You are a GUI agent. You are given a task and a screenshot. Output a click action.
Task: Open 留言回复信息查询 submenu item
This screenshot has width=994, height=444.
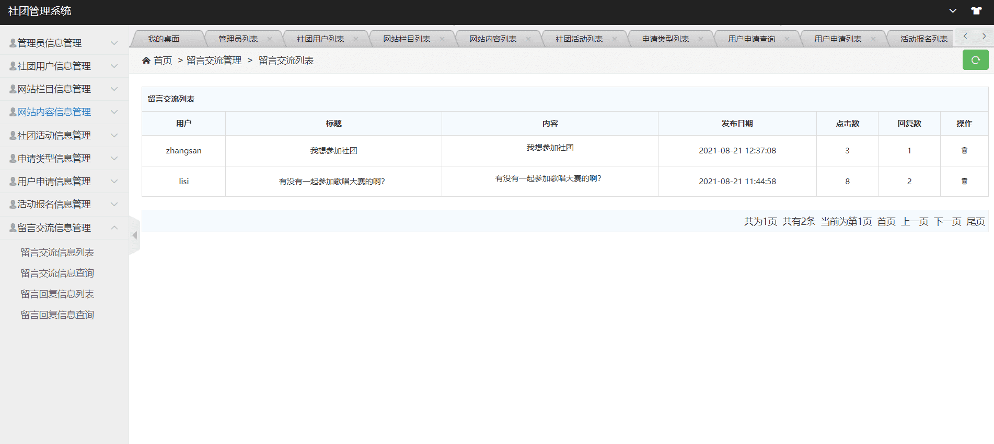pos(57,315)
